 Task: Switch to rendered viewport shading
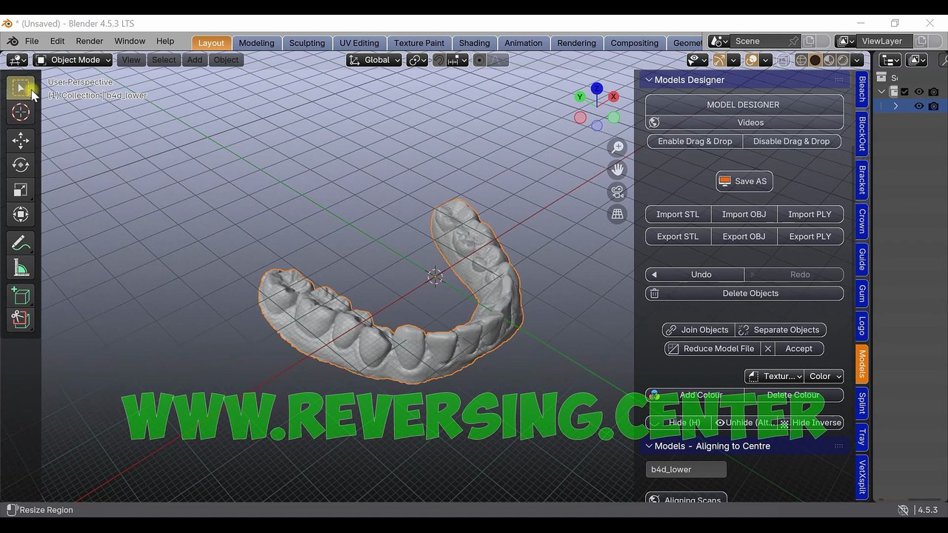click(x=843, y=61)
